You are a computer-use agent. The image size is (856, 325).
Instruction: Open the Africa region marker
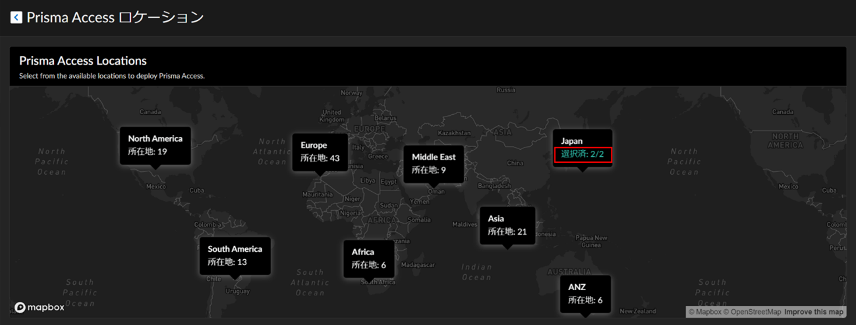click(x=369, y=259)
